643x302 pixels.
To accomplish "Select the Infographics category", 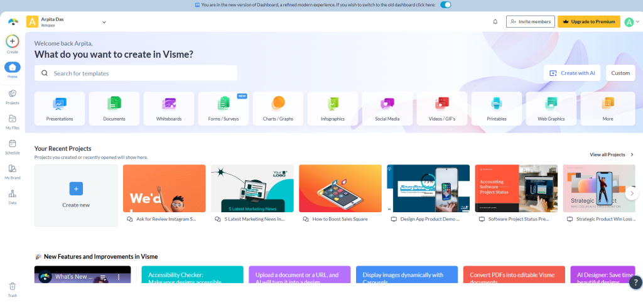I will (333, 109).
